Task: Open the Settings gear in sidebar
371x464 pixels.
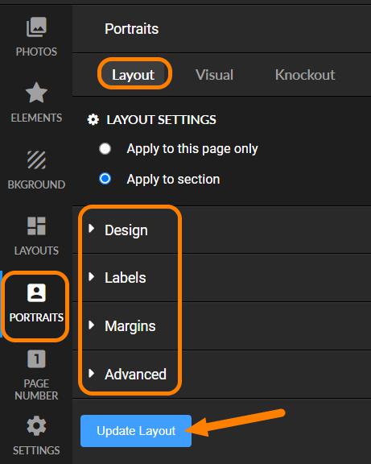Action: pyautogui.click(x=36, y=426)
